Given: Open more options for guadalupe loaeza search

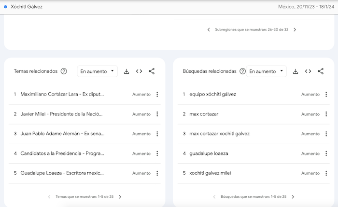Looking at the screenshot, I should tap(326, 153).
